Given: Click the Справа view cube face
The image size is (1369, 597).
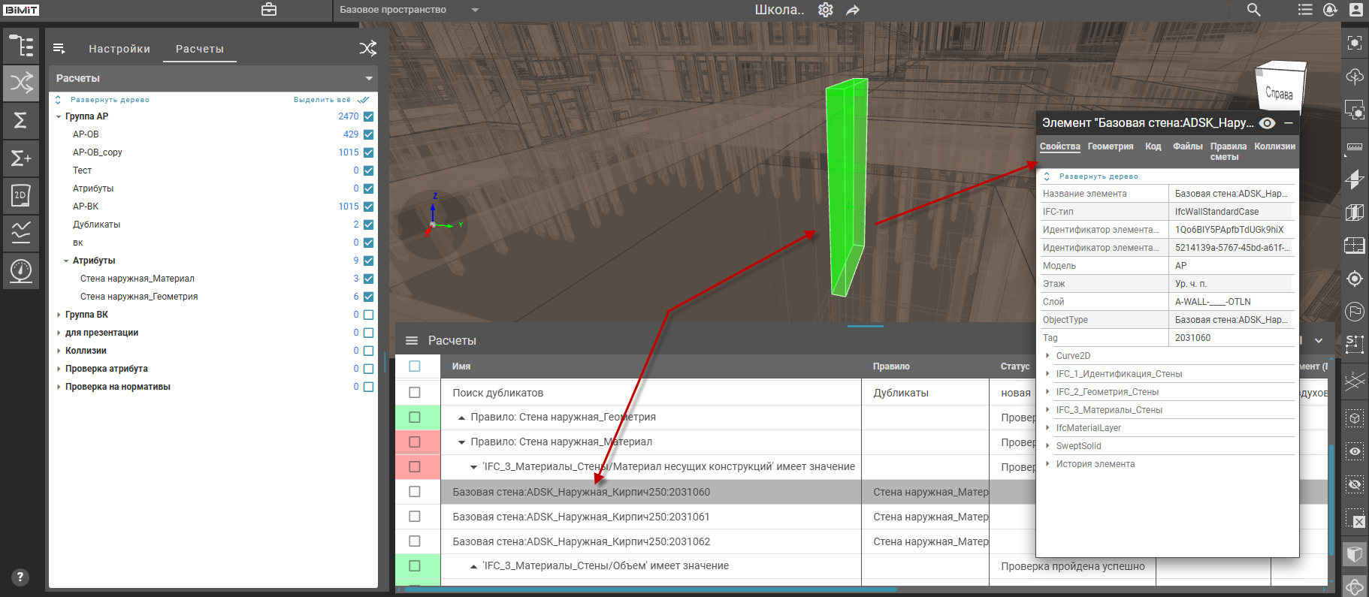Looking at the screenshot, I should (x=1279, y=93).
